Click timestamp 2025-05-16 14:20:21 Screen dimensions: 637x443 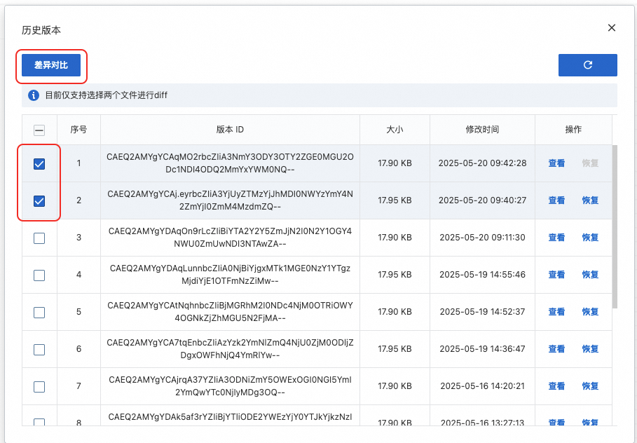tap(482, 386)
